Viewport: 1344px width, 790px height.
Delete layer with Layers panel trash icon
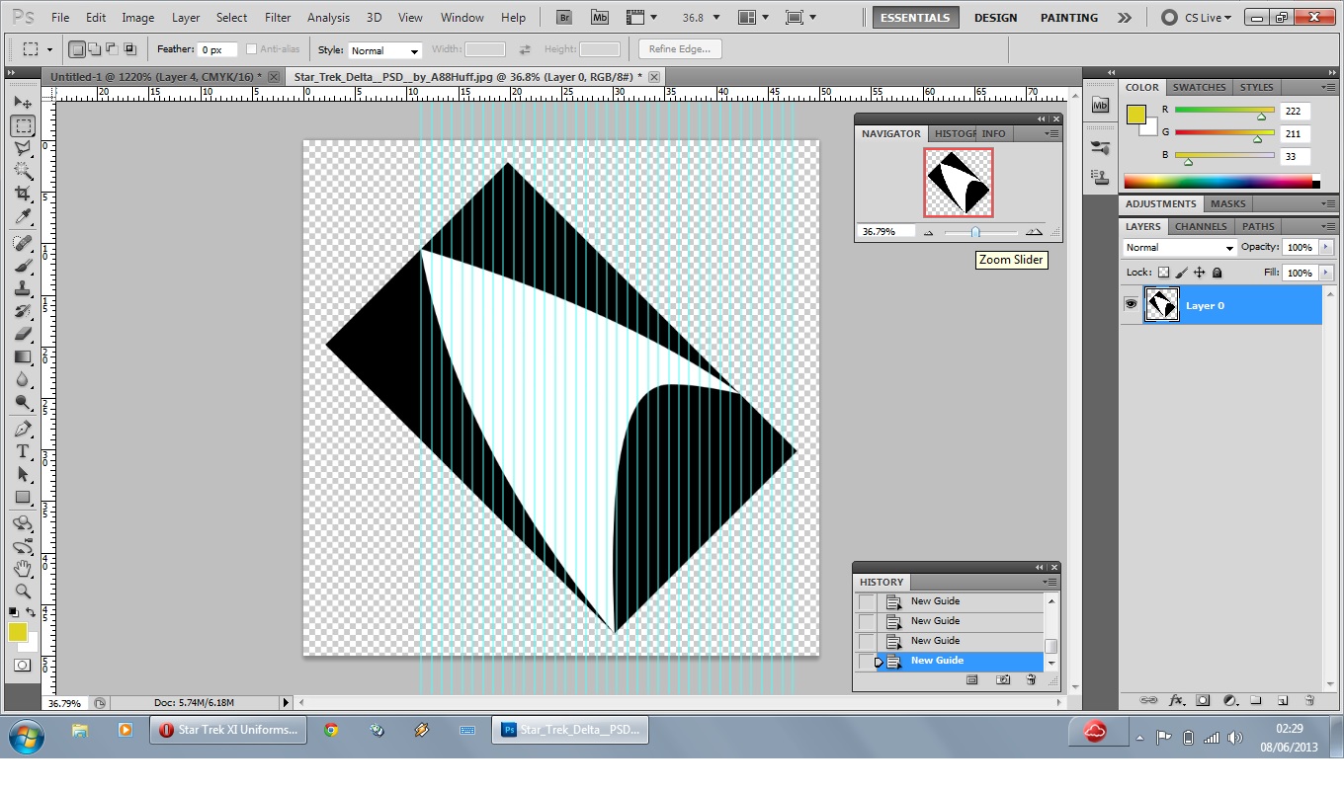[1309, 700]
